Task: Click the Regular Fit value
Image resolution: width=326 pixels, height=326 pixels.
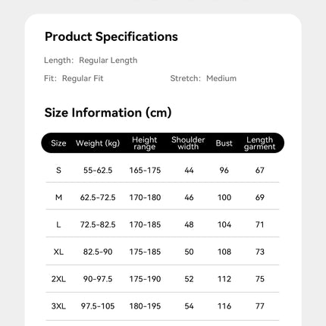Action: [83, 78]
